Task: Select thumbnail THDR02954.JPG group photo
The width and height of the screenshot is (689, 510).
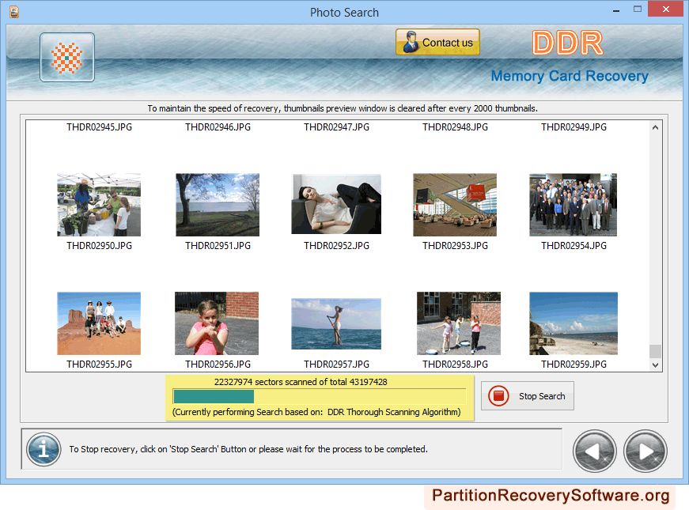Action: [573, 205]
